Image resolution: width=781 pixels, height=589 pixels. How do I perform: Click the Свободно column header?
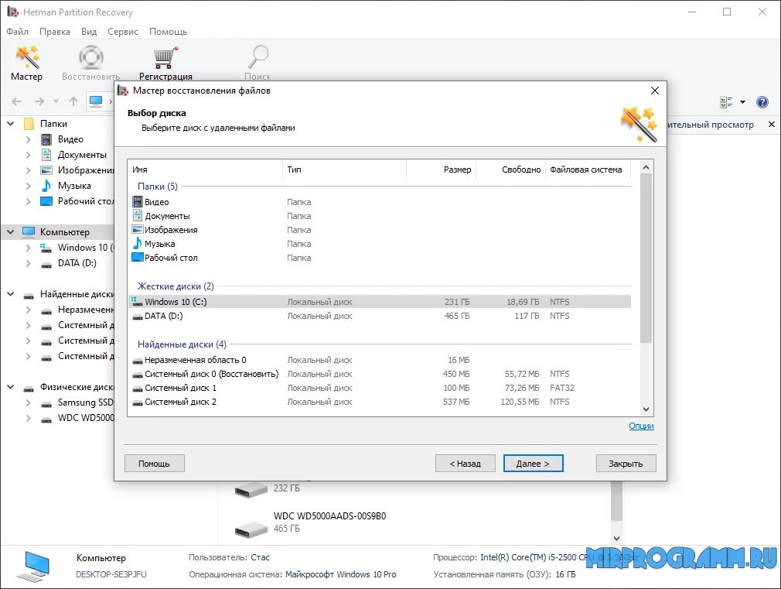(510, 170)
